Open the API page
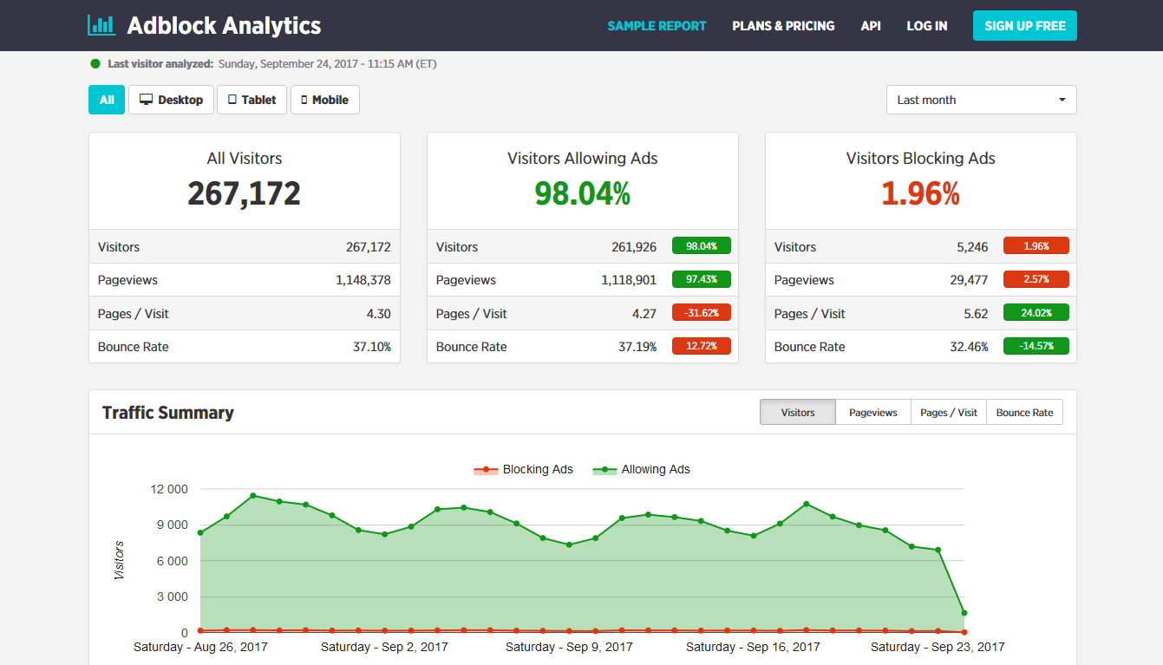Image resolution: width=1163 pixels, height=665 pixels. click(x=871, y=26)
